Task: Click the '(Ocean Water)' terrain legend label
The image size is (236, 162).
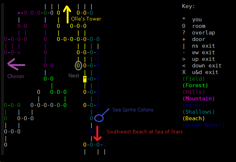Action: (203, 125)
